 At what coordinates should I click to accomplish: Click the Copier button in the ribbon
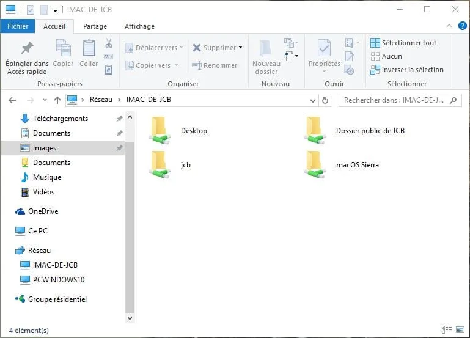click(63, 53)
